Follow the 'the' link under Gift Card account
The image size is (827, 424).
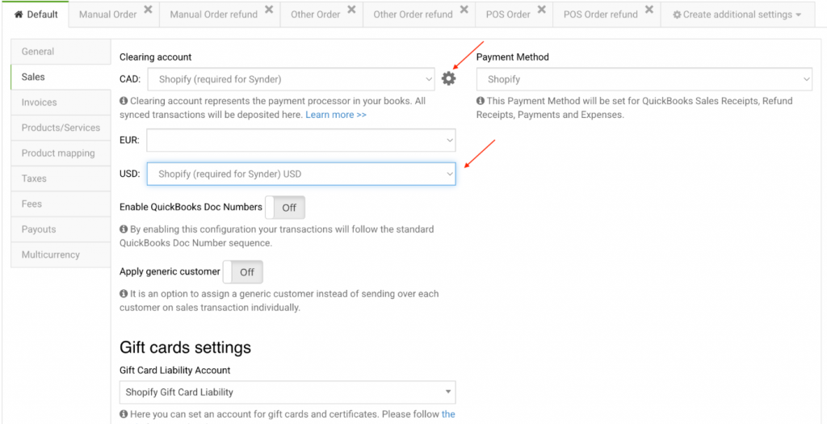(448, 414)
